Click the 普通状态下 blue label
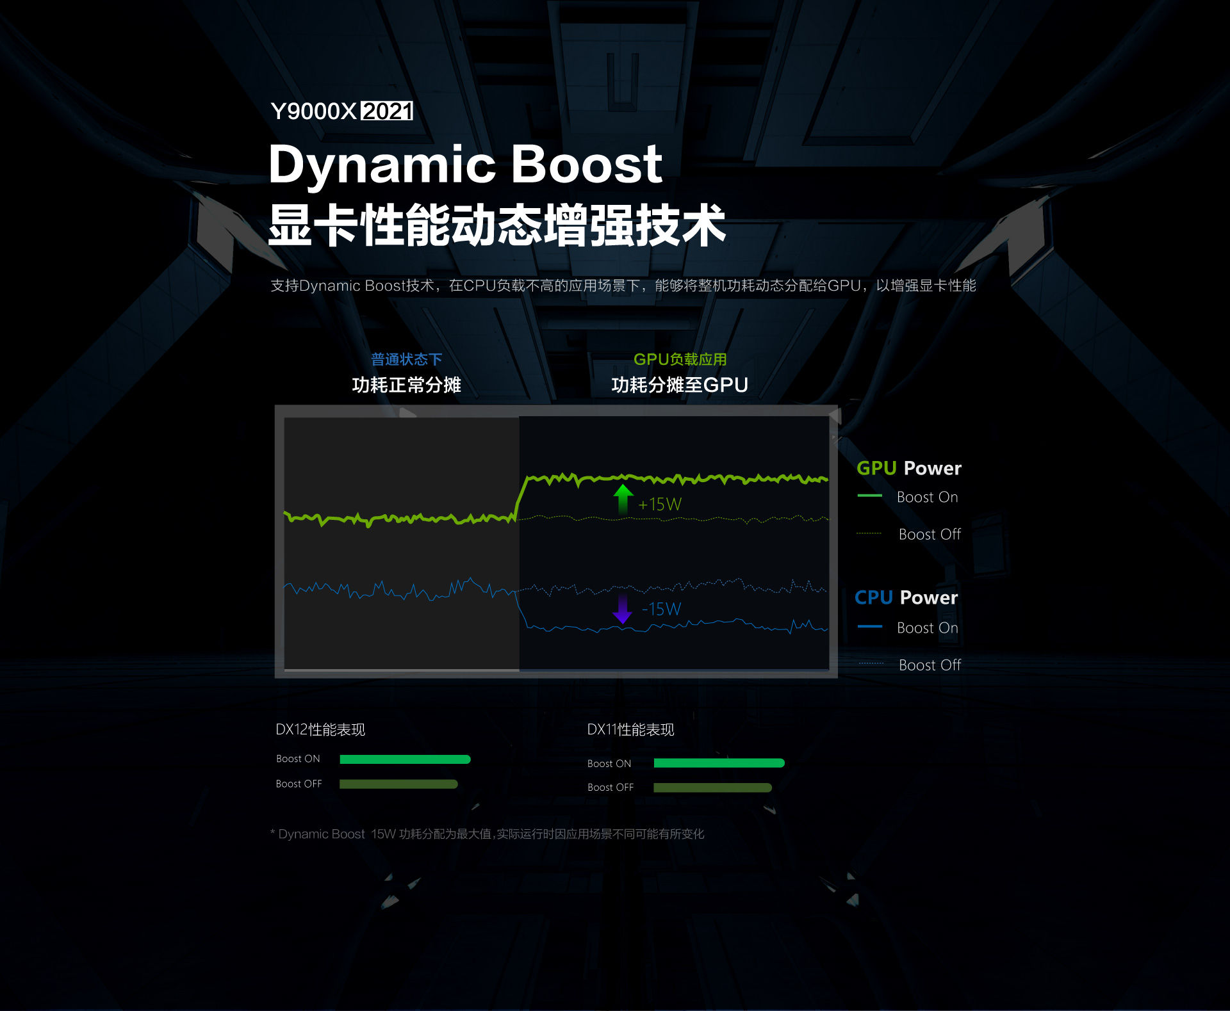 click(x=406, y=359)
